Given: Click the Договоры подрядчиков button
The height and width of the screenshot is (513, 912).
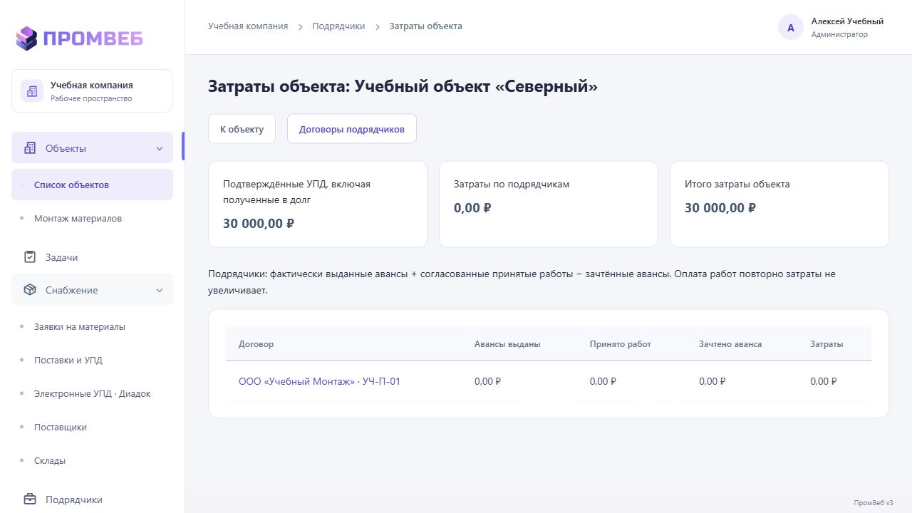Looking at the screenshot, I should 352,129.
